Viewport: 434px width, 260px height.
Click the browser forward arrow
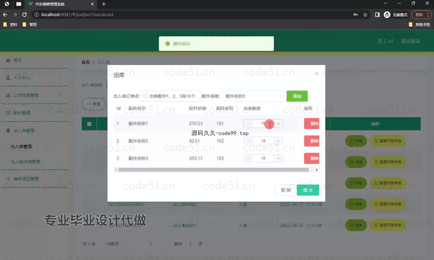15,14
